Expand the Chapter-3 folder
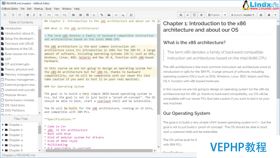Image resolution: width=280 pixels, height=158 pixels. (3, 135)
